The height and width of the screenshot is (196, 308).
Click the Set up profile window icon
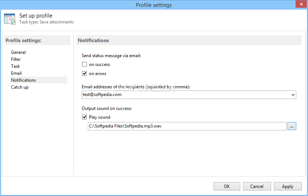tap(10, 19)
